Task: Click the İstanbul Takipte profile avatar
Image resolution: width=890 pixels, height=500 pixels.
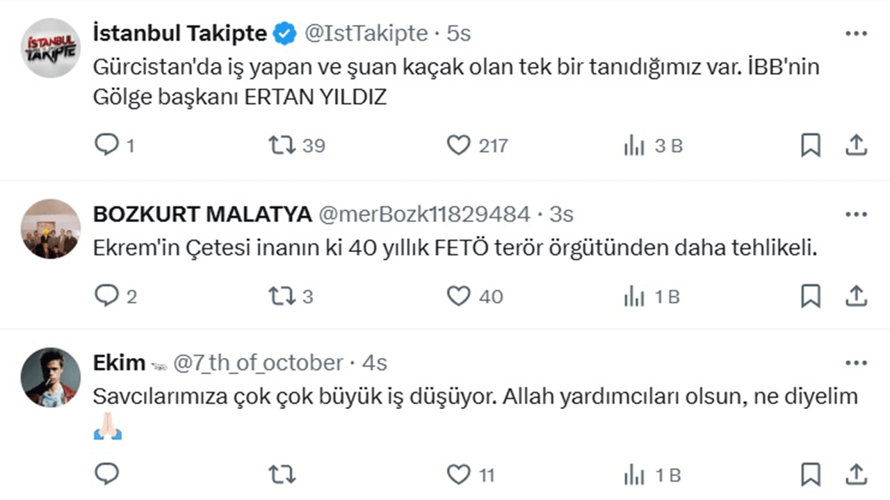Action: tap(51, 48)
